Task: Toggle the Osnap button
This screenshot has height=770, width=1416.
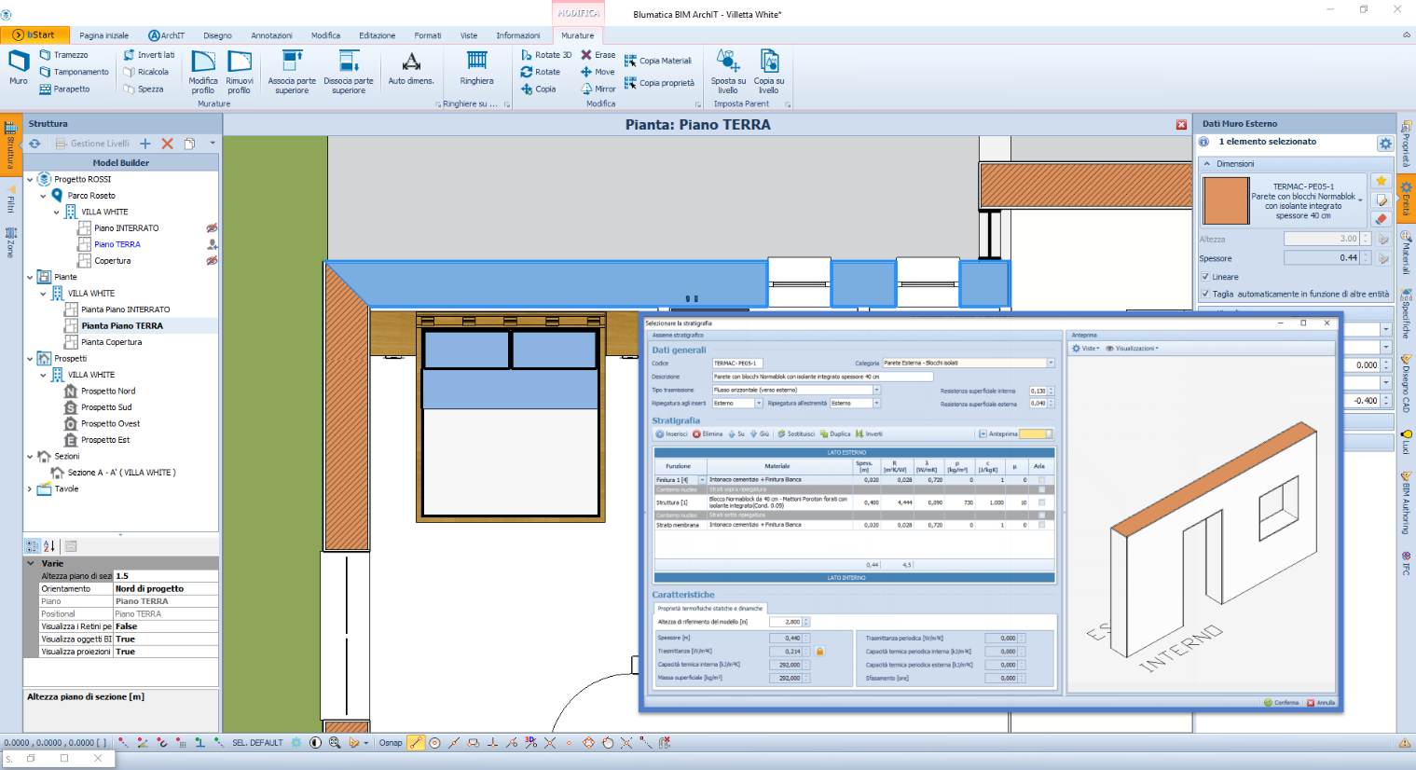Action: [x=391, y=743]
